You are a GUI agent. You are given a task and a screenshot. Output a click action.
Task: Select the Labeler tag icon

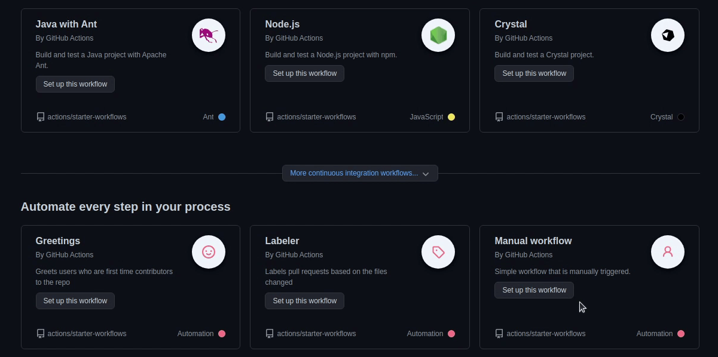click(438, 252)
